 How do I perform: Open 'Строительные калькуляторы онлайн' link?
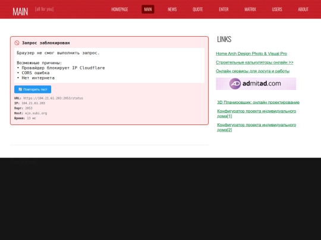pos(254,62)
